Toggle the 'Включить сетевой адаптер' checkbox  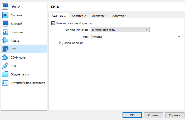pos(53,23)
